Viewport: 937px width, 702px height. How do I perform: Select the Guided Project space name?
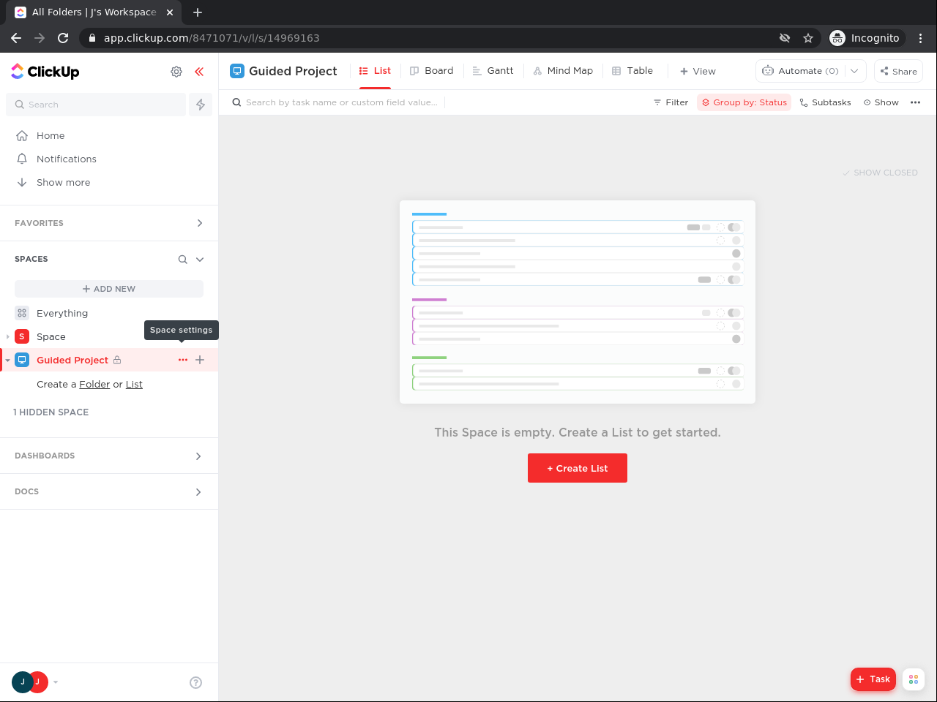coord(72,360)
